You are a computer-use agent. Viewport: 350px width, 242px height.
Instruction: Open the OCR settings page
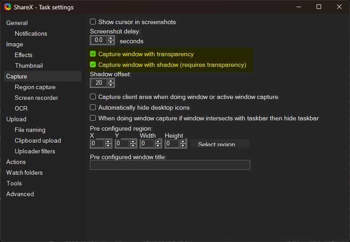tap(21, 109)
